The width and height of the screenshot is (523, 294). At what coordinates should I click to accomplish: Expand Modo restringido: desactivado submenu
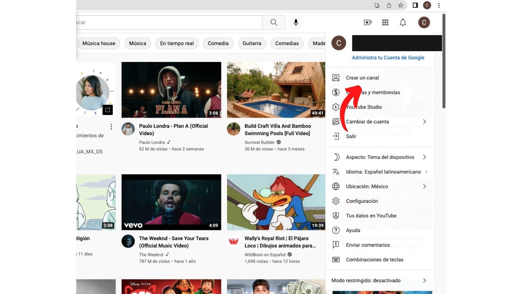[x=424, y=280]
